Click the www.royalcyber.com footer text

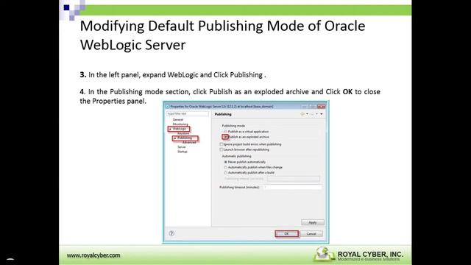(x=93, y=255)
